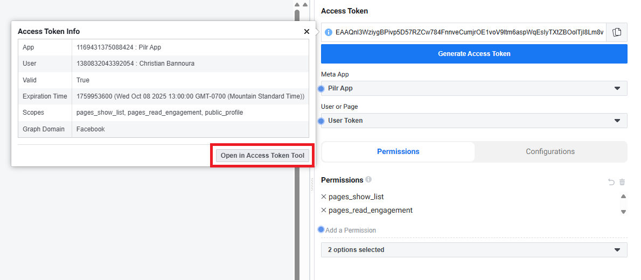
Task: Close the Access Token Info popup
Action: coord(306,32)
